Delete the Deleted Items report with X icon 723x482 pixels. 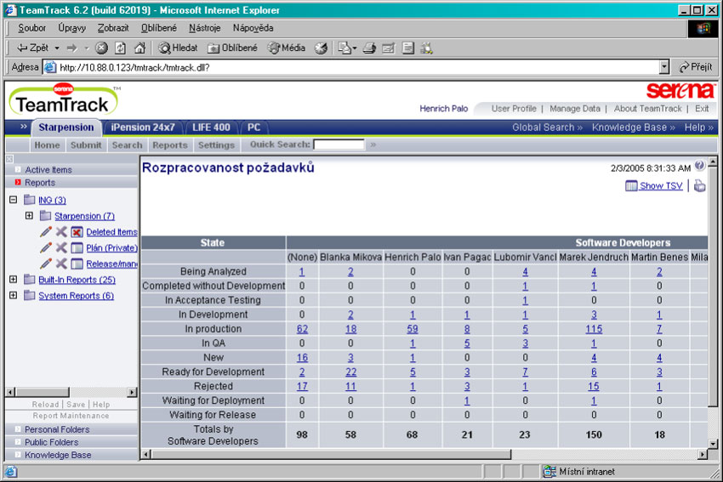tap(61, 232)
